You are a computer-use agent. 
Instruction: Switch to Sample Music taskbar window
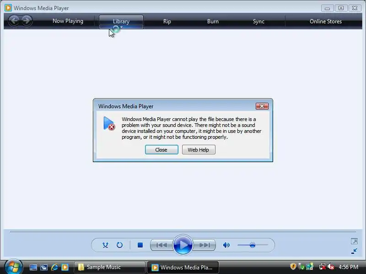click(110, 267)
